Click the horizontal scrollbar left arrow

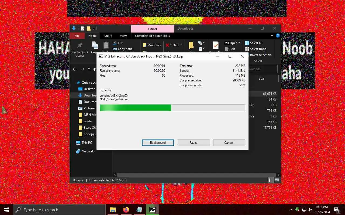pos(115,175)
